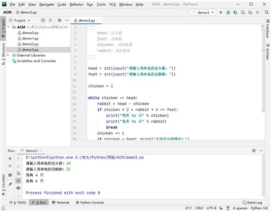Click the Python 3.8 interpreter selector

(x=259, y=208)
